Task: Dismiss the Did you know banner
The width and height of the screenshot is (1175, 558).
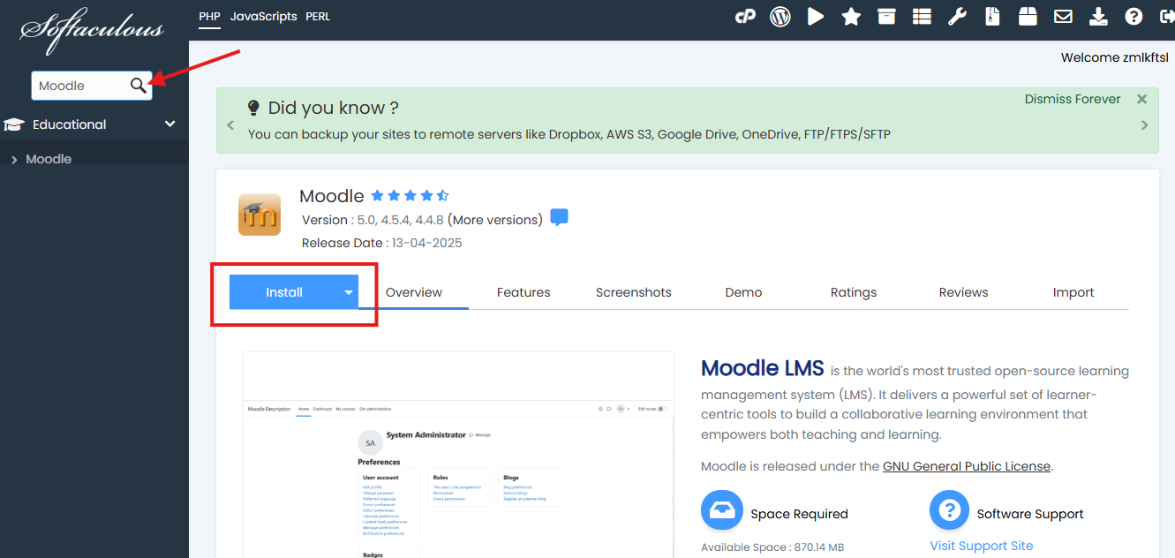Action: point(1141,99)
